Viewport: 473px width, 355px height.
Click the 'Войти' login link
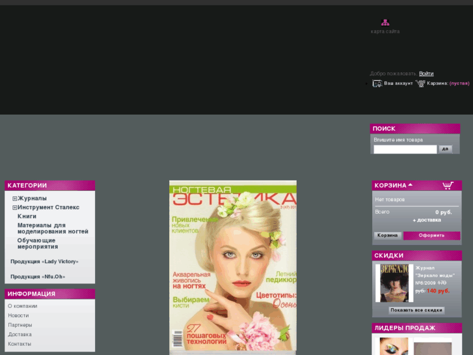[426, 74]
